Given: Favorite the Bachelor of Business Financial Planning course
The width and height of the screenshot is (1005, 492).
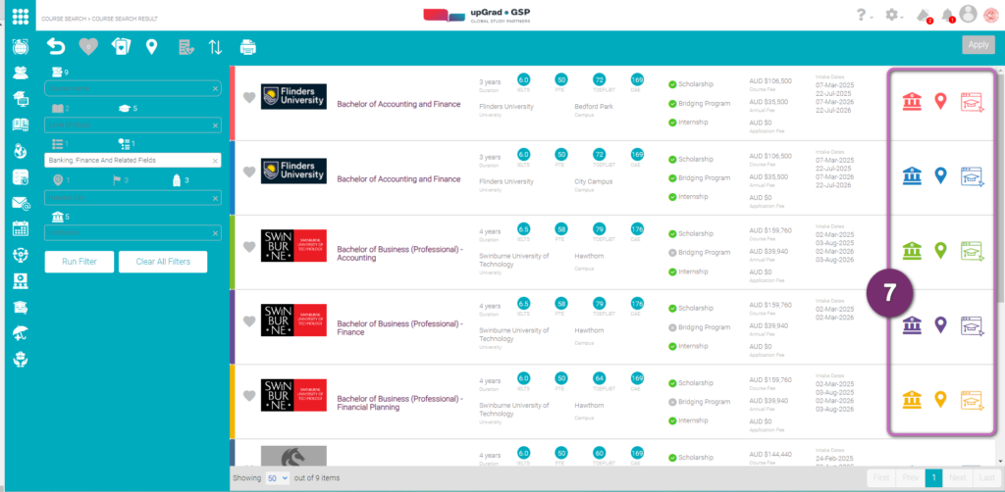Looking at the screenshot, I should (249, 395).
